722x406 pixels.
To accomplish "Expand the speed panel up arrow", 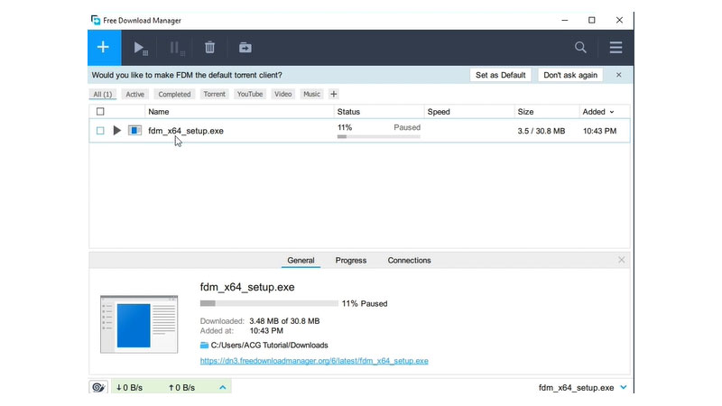I will (x=223, y=388).
